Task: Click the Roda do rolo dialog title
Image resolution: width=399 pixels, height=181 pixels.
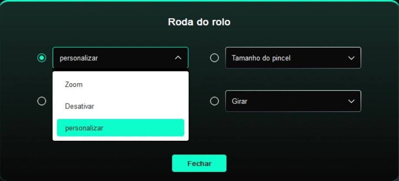Action: pos(199,22)
